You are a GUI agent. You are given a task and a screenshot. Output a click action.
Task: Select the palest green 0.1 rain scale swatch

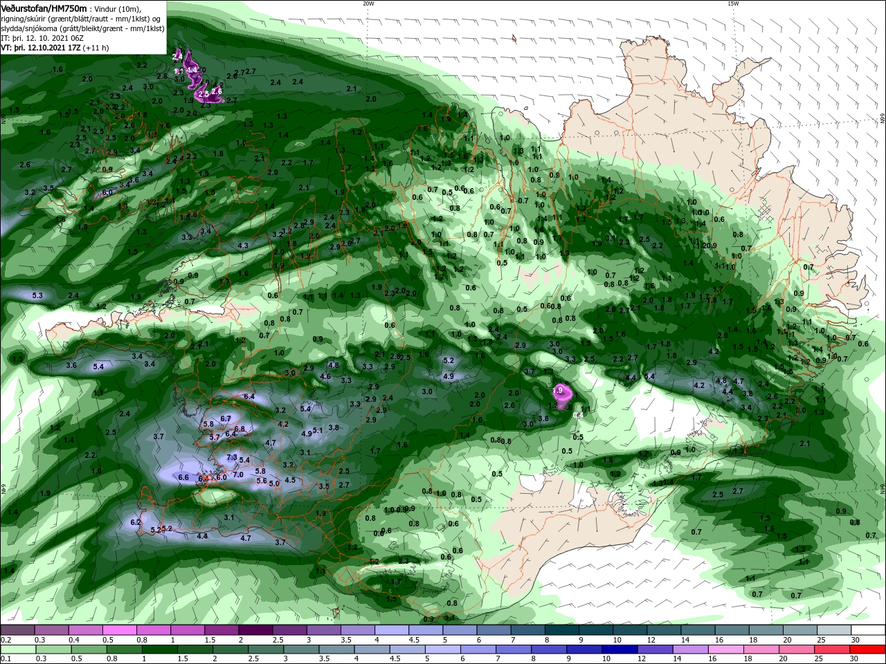coord(17,650)
